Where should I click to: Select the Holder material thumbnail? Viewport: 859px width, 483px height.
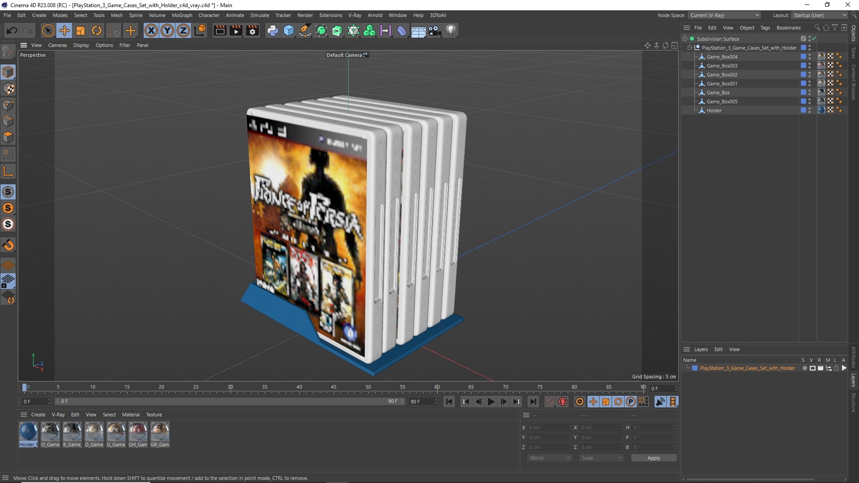(28, 432)
